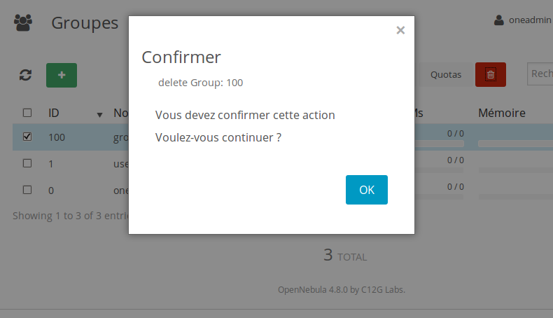Screen dimensions: 553x318
Task: Click the memory usage bar for group 100
Action: (x=515, y=144)
